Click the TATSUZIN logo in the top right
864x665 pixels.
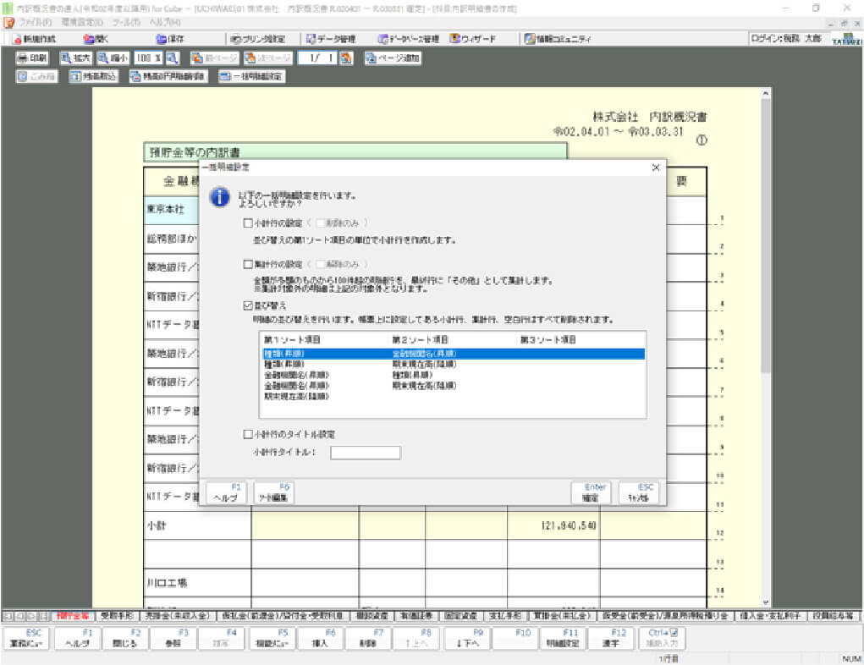tap(847, 39)
